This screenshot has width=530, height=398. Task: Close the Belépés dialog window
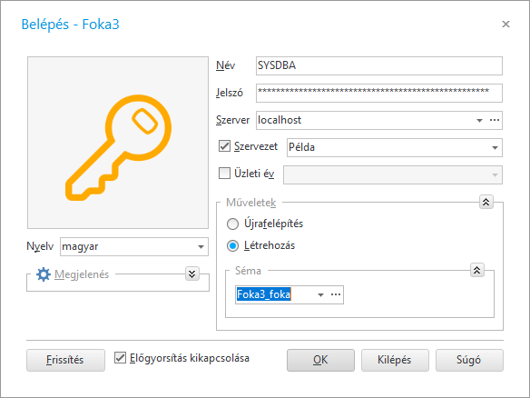pos(505,24)
